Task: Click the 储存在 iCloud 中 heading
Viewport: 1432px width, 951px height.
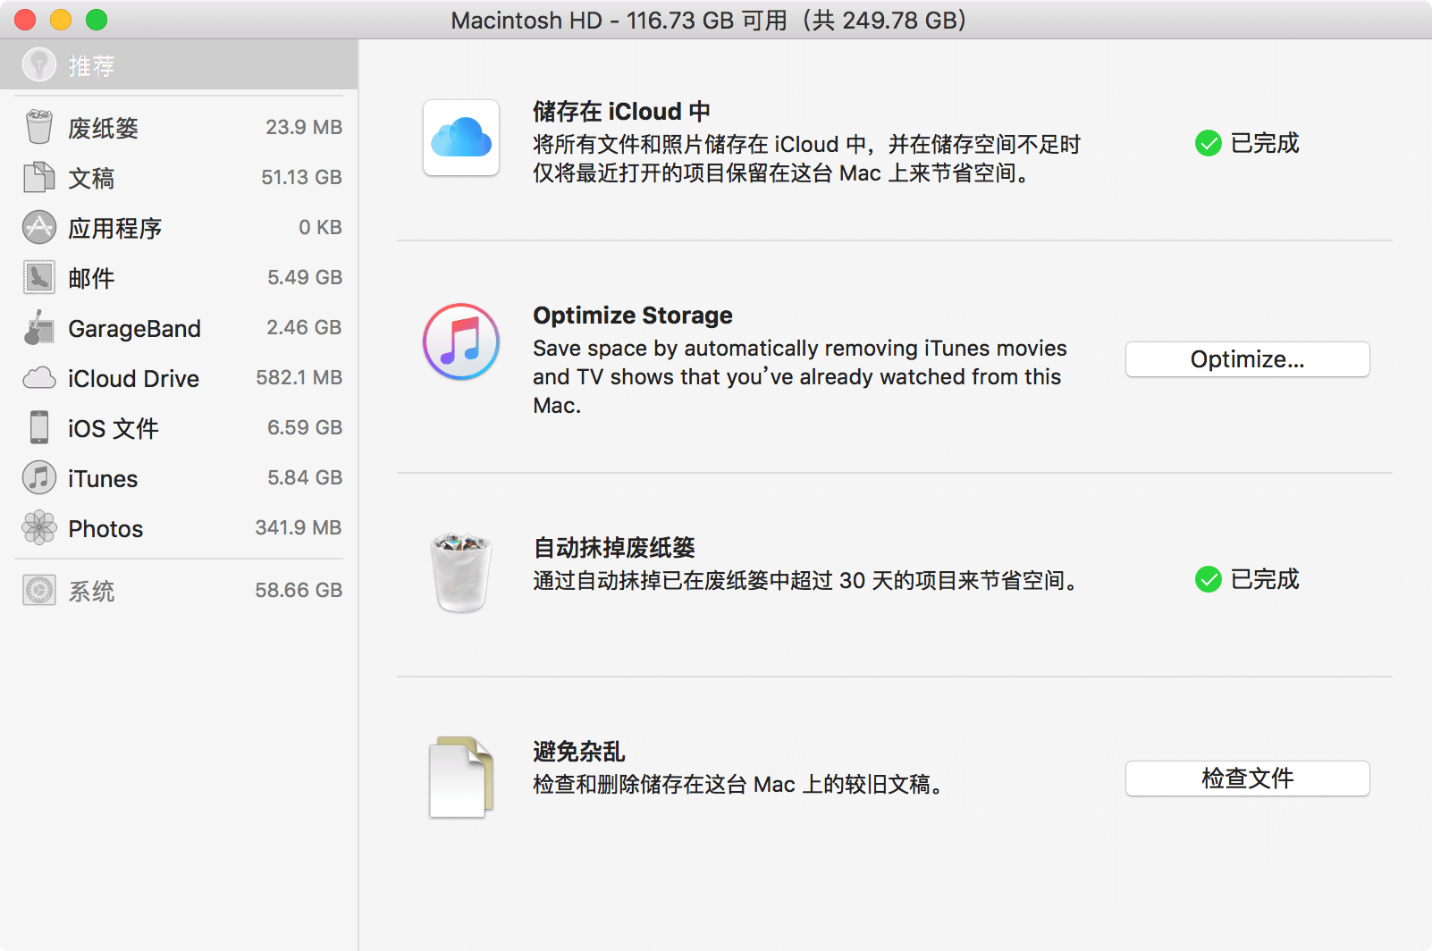Action: coord(621,112)
